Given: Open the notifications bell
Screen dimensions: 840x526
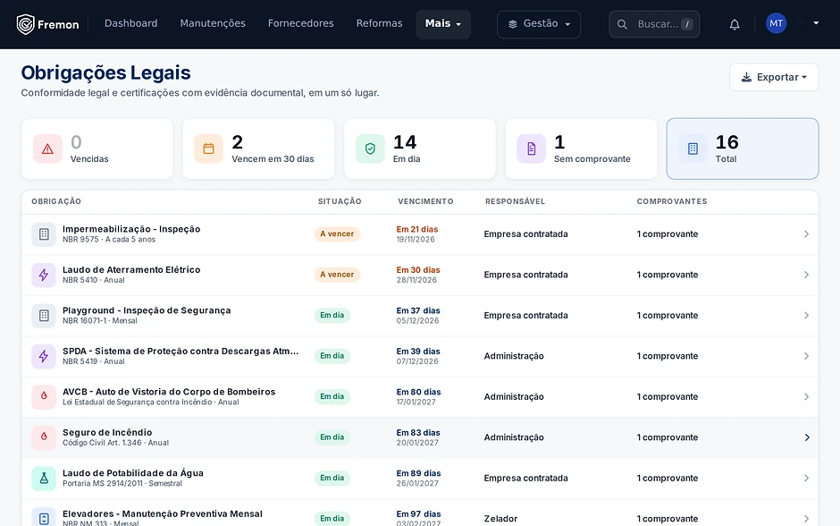Looking at the screenshot, I should tap(735, 24).
